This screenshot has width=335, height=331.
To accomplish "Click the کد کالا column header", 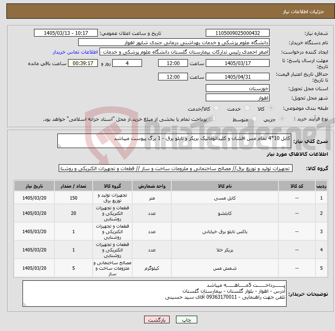I will 297,186.
